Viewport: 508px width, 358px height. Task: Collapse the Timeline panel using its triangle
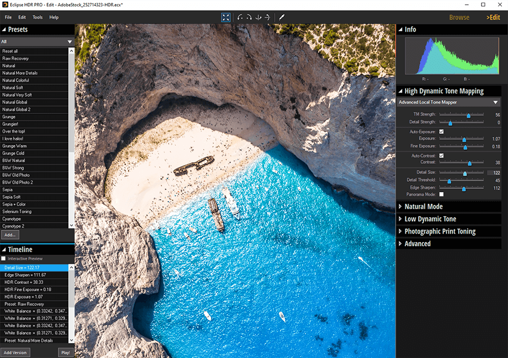pyautogui.click(x=4, y=249)
